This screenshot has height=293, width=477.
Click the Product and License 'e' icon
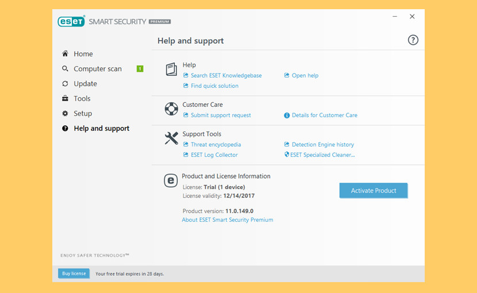coord(171,180)
